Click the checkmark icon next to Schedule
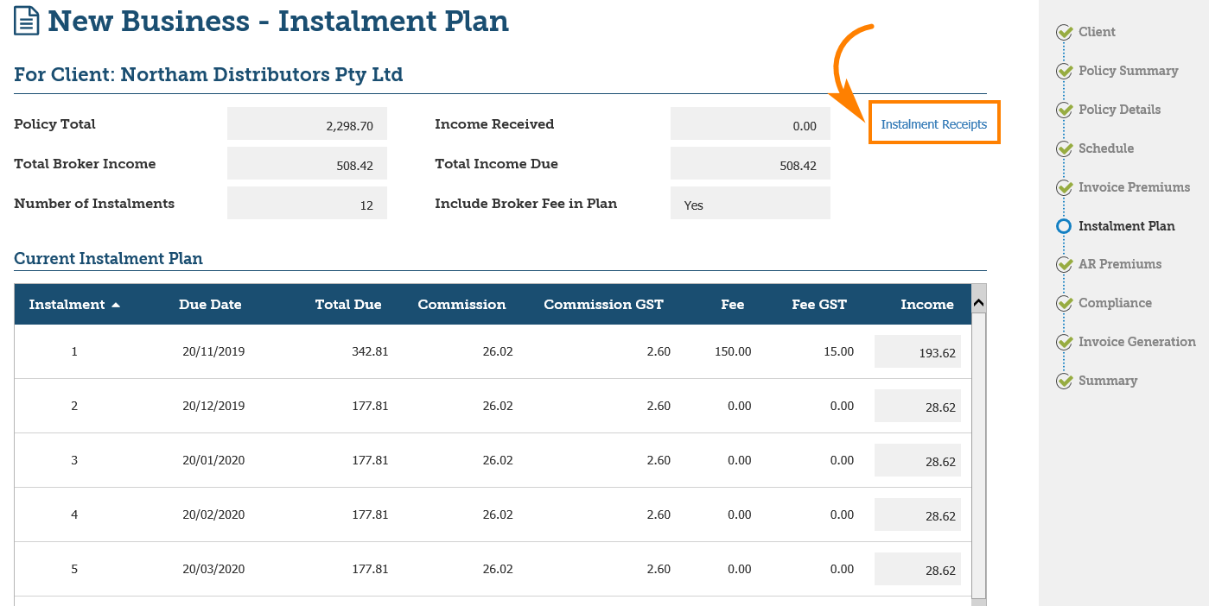The image size is (1209, 606). click(1064, 149)
